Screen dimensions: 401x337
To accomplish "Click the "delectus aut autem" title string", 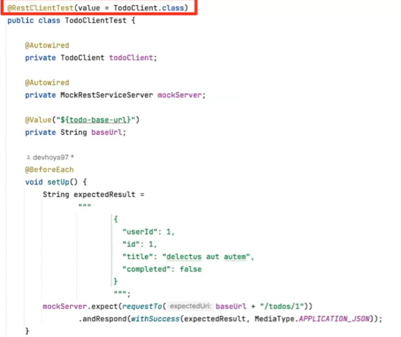I will tap(206, 256).
